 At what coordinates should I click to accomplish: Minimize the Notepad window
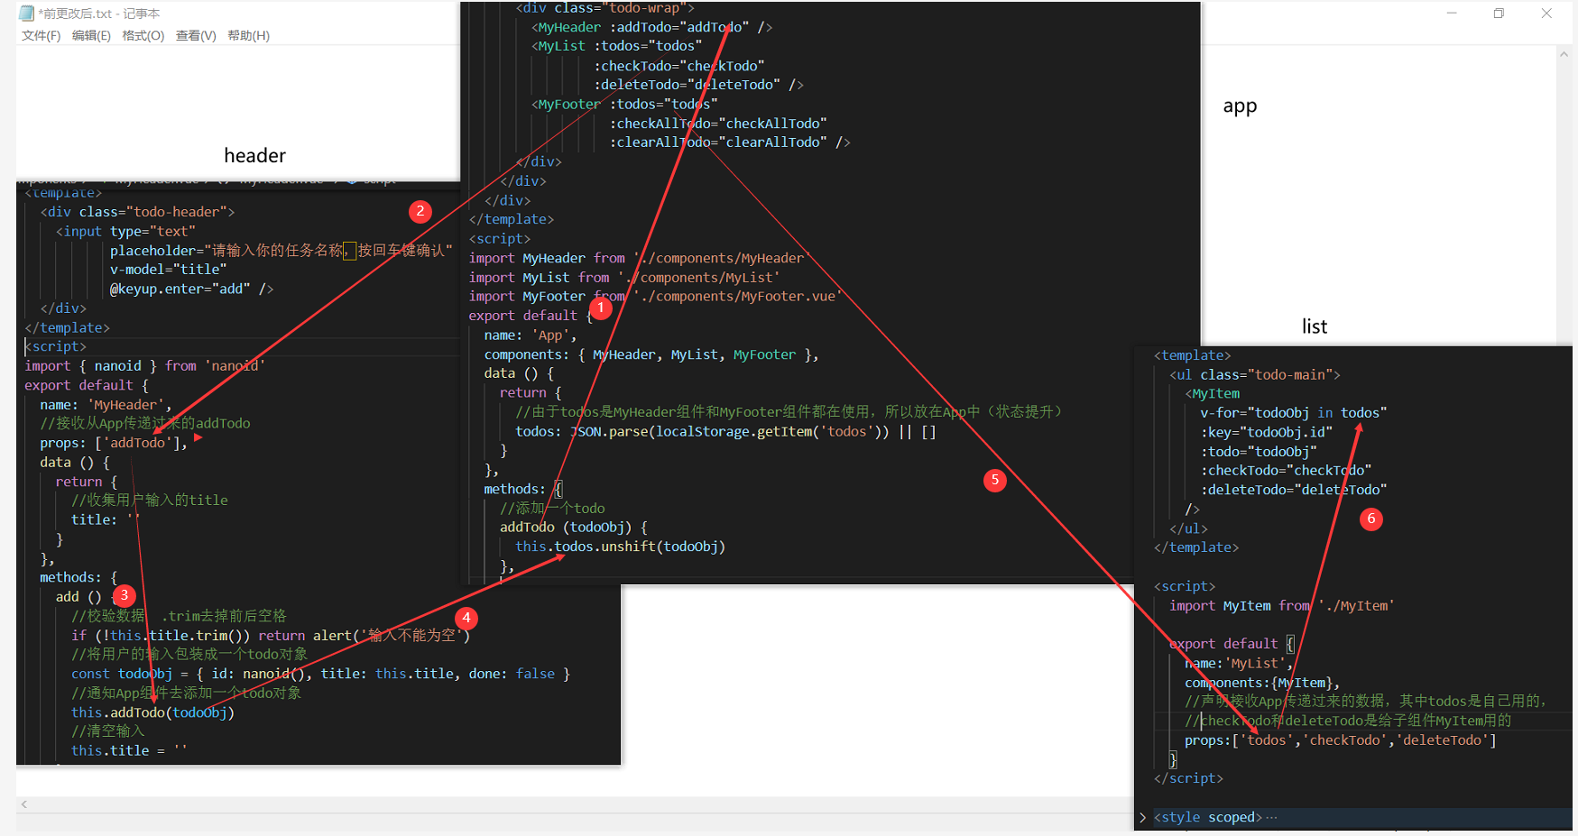pos(1452,14)
